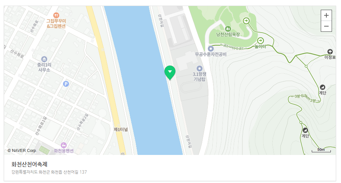The width and height of the screenshot is (341, 183).
Task: Select the 이정표 signpost icon
Action: click(x=330, y=52)
